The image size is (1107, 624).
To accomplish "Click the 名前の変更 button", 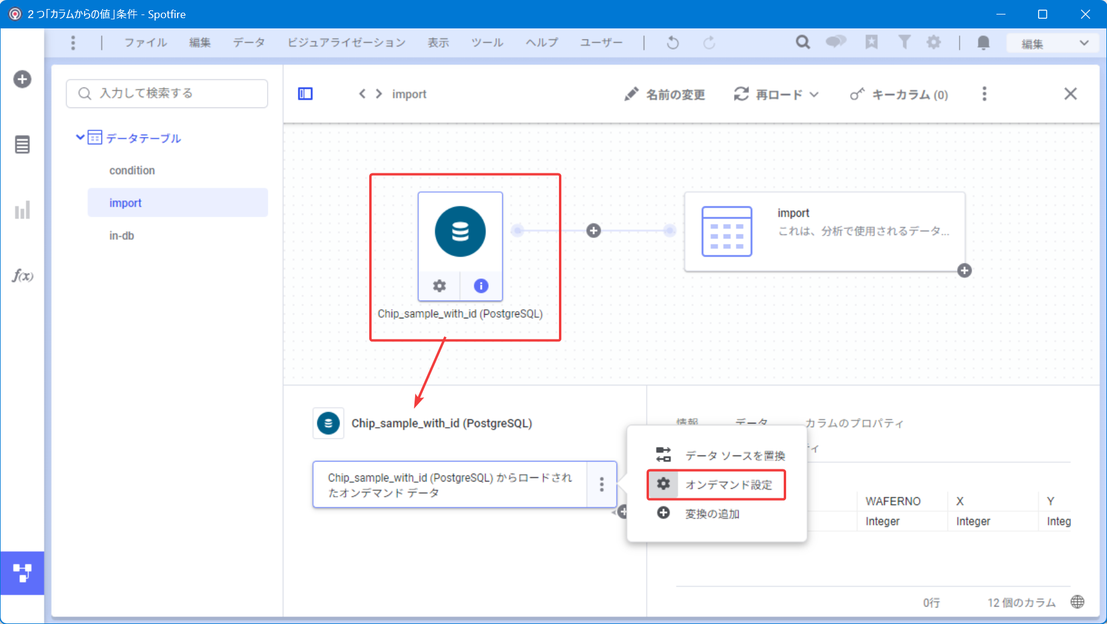I will click(665, 94).
